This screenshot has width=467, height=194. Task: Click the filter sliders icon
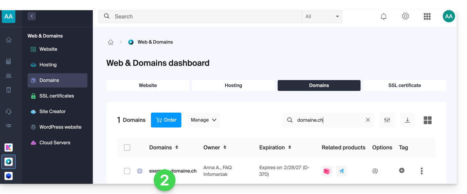tap(387, 120)
